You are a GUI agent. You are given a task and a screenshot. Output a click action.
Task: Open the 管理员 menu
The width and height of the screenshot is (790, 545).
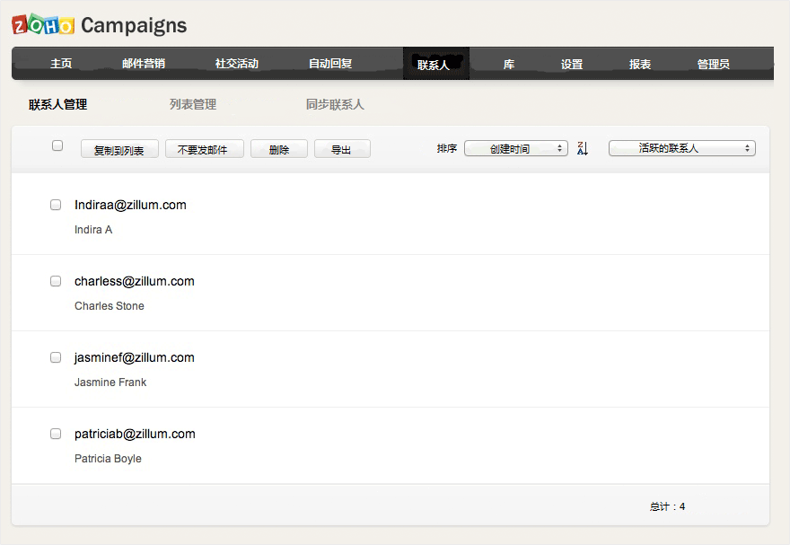713,64
